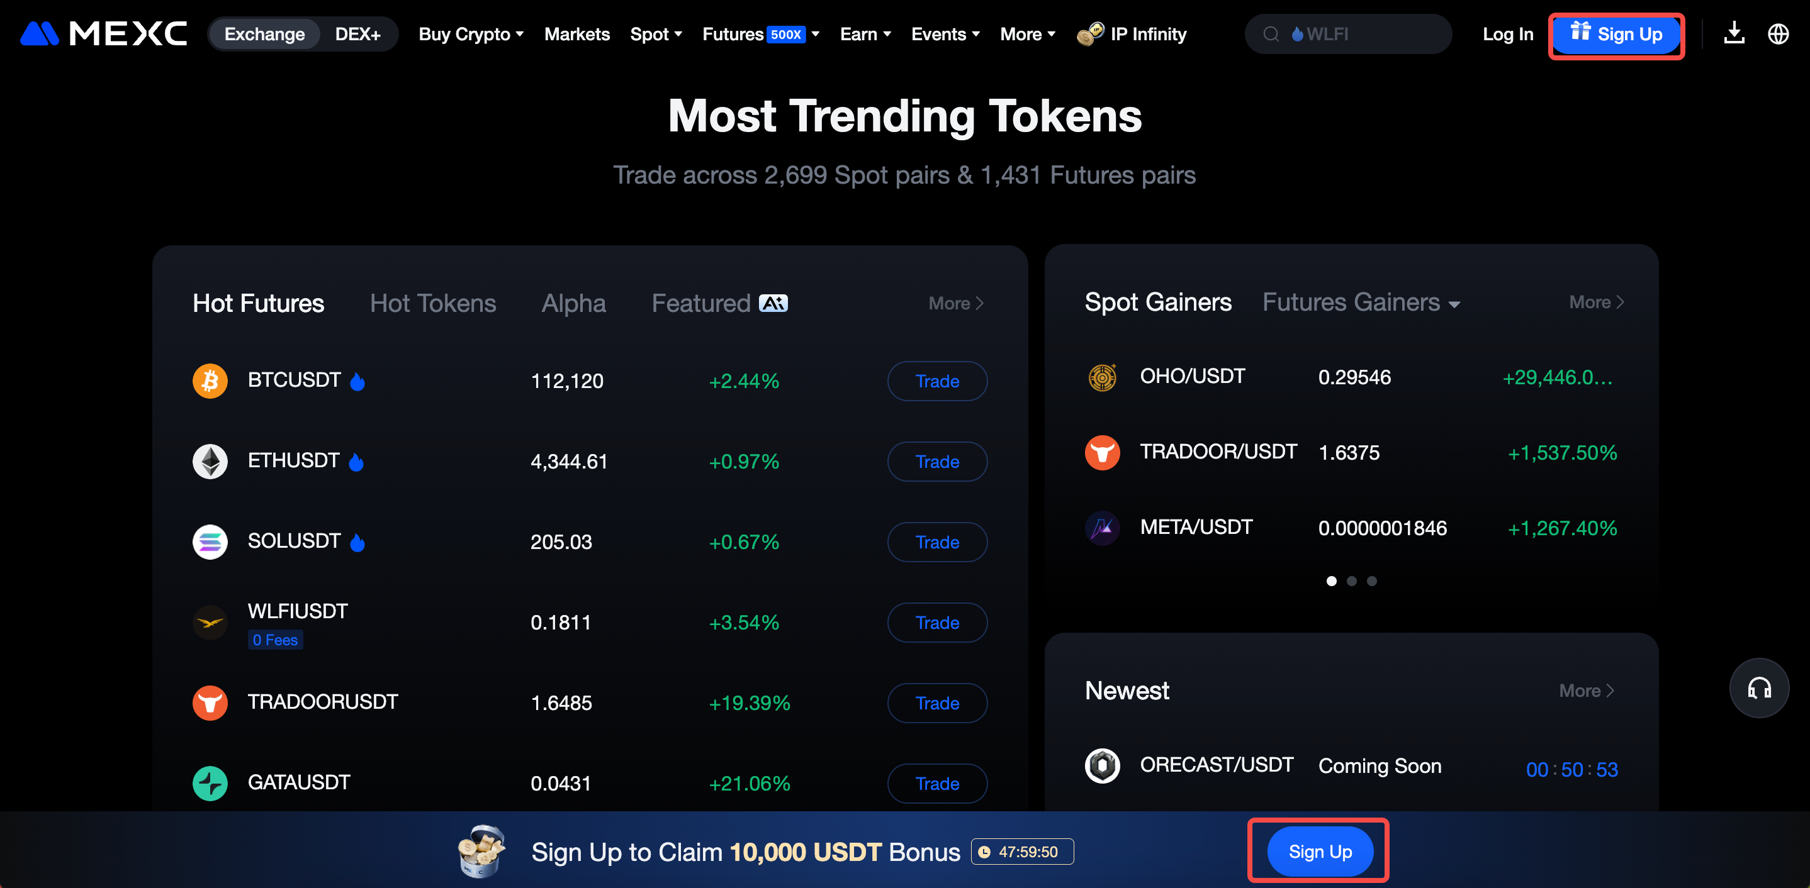The image size is (1810, 888).
Task: Open the Earn dropdown menu
Action: point(865,34)
